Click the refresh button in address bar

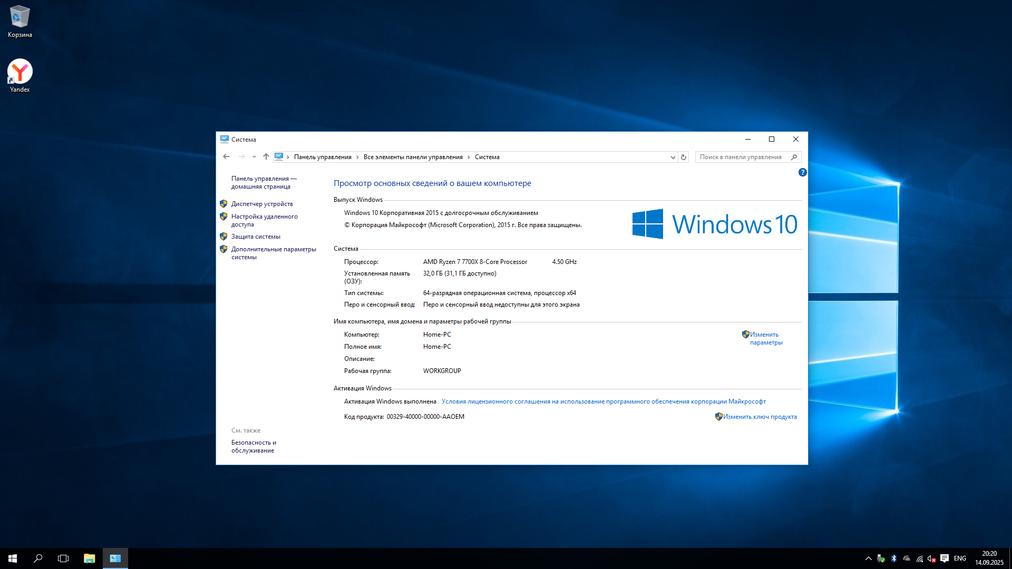point(684,157)
